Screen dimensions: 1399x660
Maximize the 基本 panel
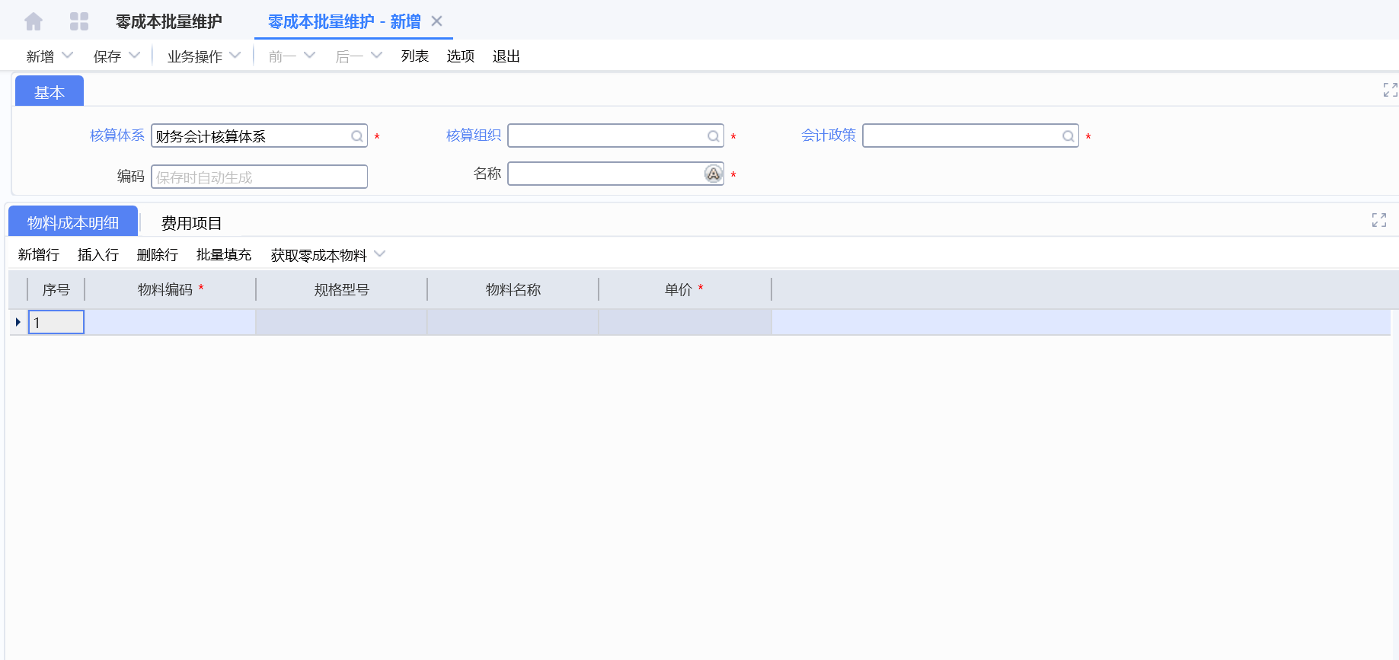click(x=1390, y=90)
